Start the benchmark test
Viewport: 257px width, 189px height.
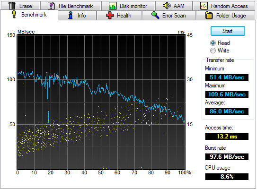(x=228, y=31)
